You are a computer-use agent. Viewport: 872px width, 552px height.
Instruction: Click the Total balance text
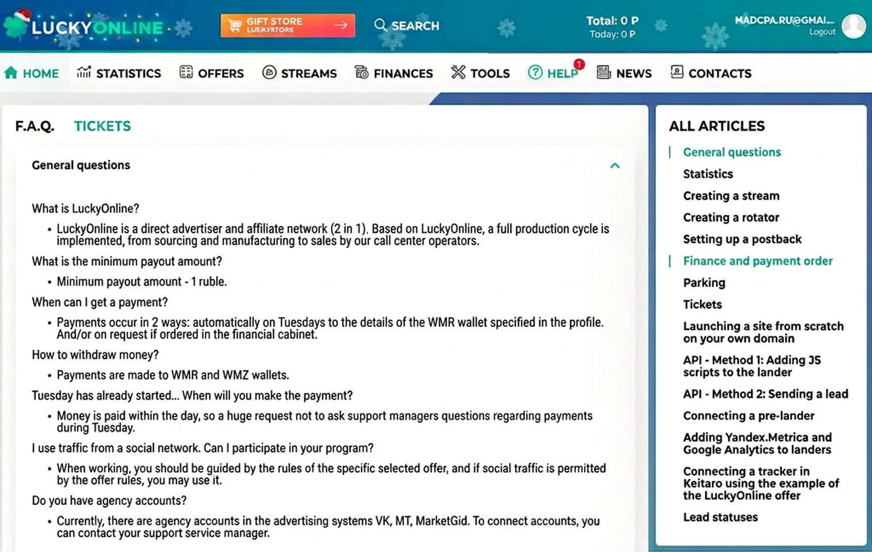(x=612, y=21)
